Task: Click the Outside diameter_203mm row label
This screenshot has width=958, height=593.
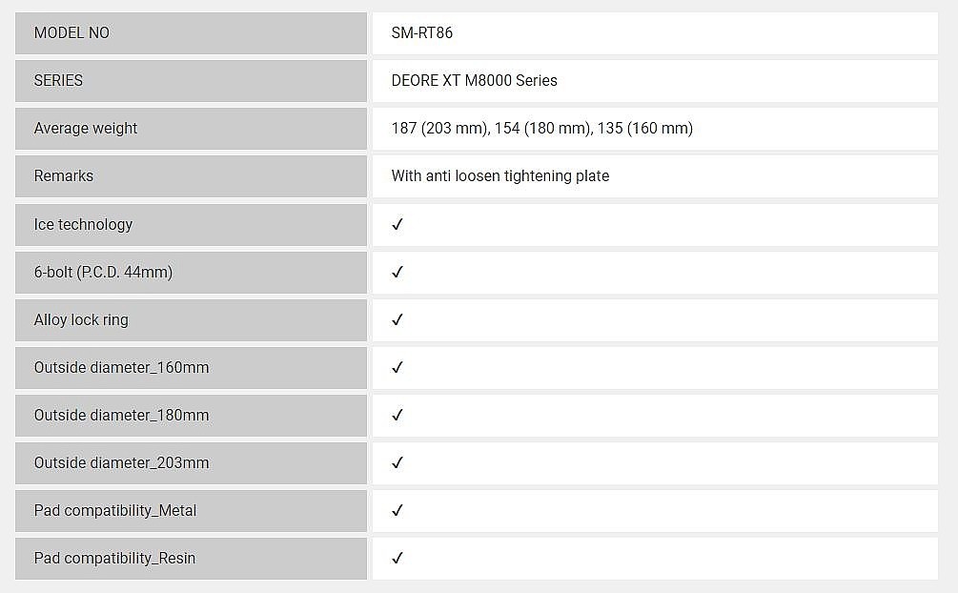Action: coord(121,462)
